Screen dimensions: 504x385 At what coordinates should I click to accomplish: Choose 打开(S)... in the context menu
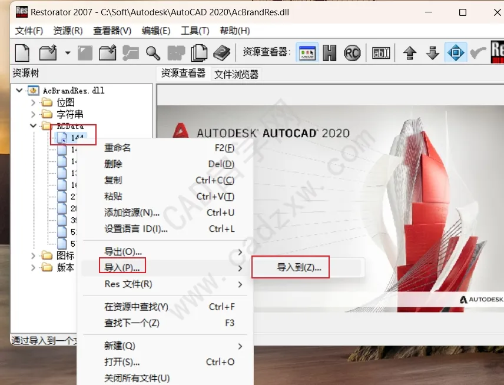(165, 362)
